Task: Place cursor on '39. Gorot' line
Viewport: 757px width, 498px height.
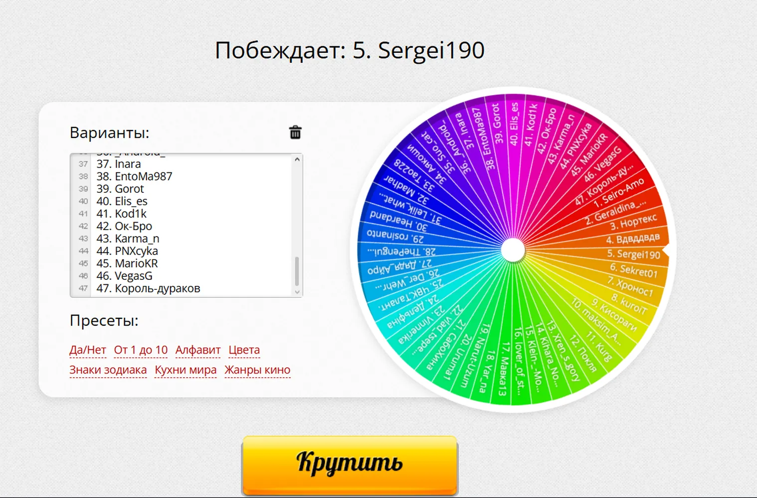Action: click(x=120, y=189)
